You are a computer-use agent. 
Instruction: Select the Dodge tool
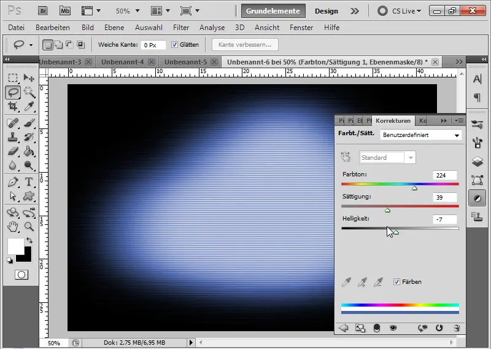(29, 165)
